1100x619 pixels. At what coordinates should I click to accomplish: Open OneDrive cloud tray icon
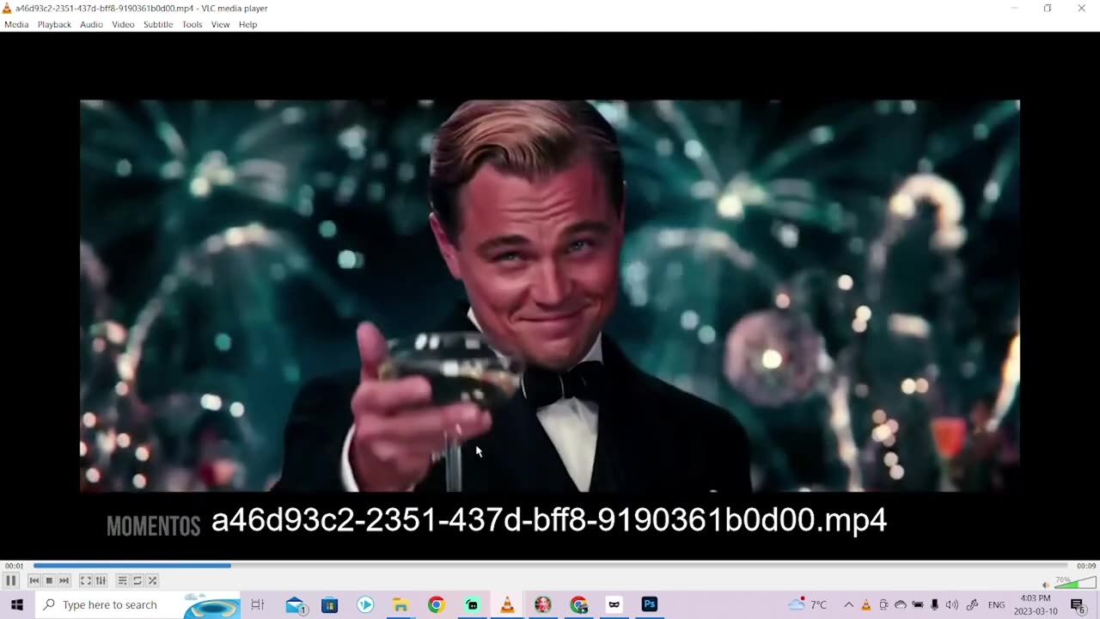tap(901, 604)
